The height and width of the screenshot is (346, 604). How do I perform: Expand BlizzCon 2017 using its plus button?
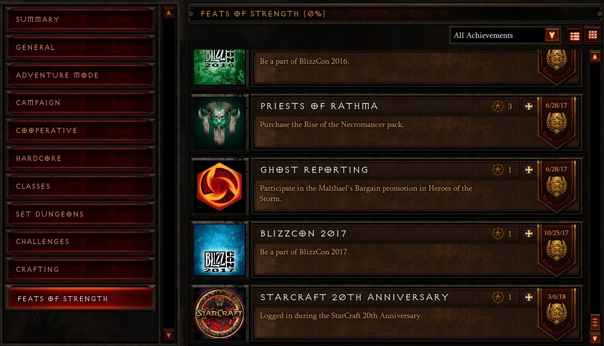click(529, 233)
